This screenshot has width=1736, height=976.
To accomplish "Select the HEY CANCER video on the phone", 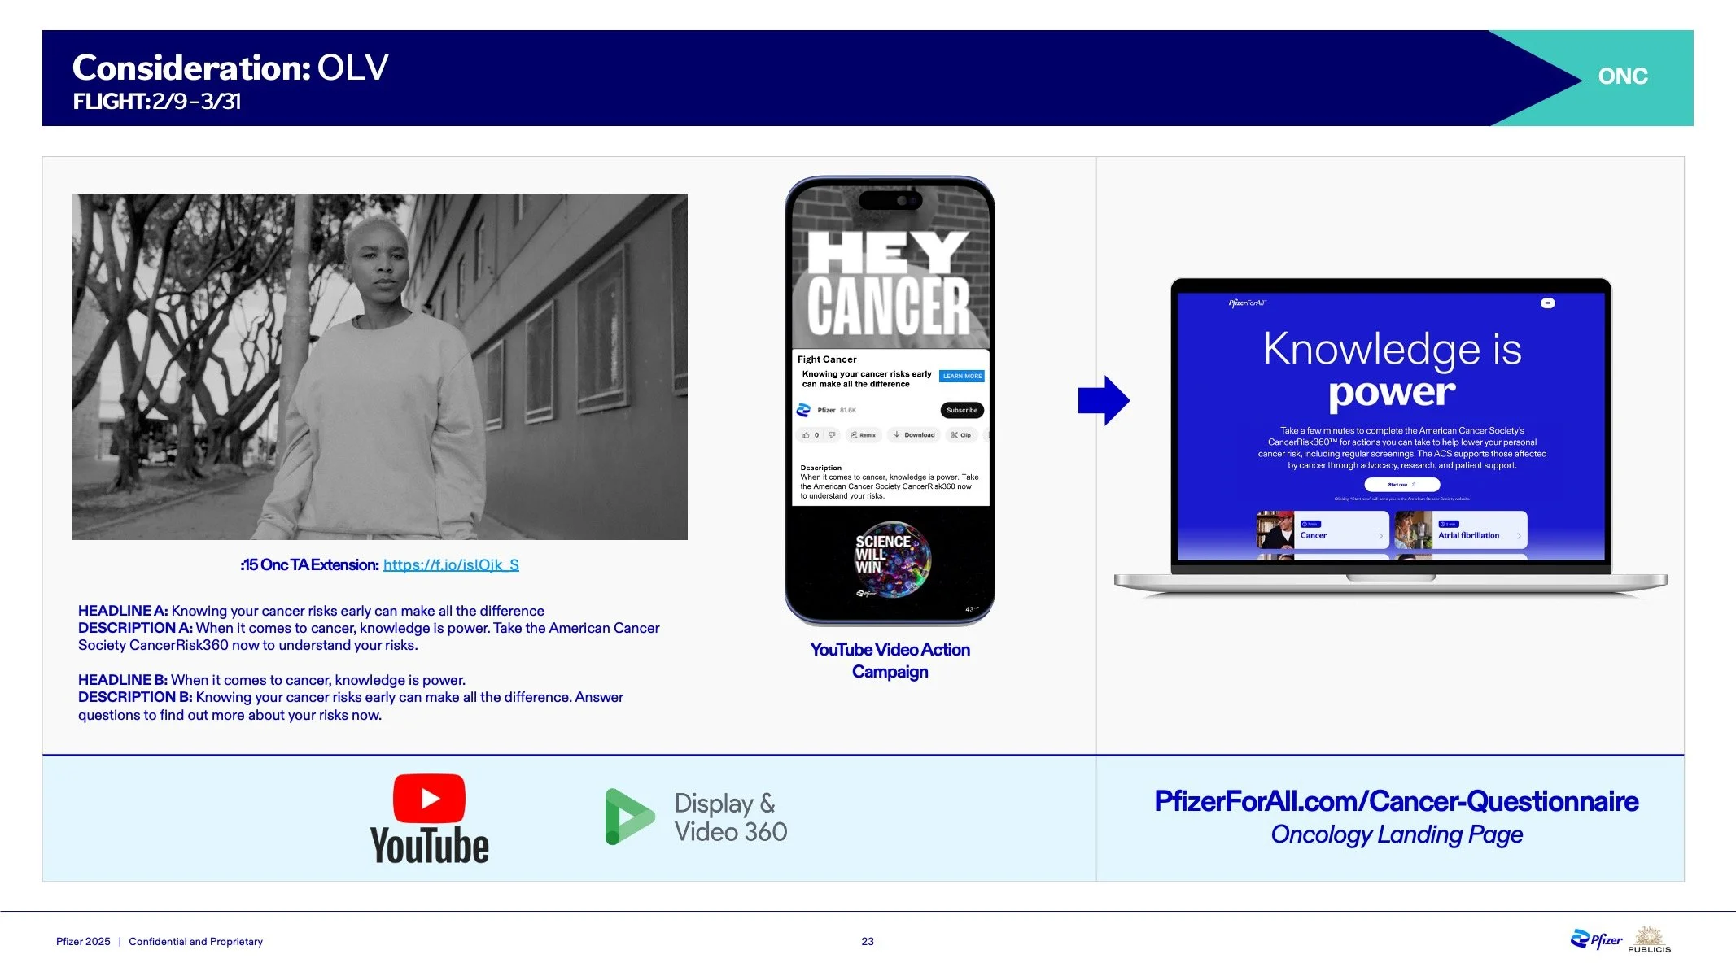I will [x=890, y=268].
